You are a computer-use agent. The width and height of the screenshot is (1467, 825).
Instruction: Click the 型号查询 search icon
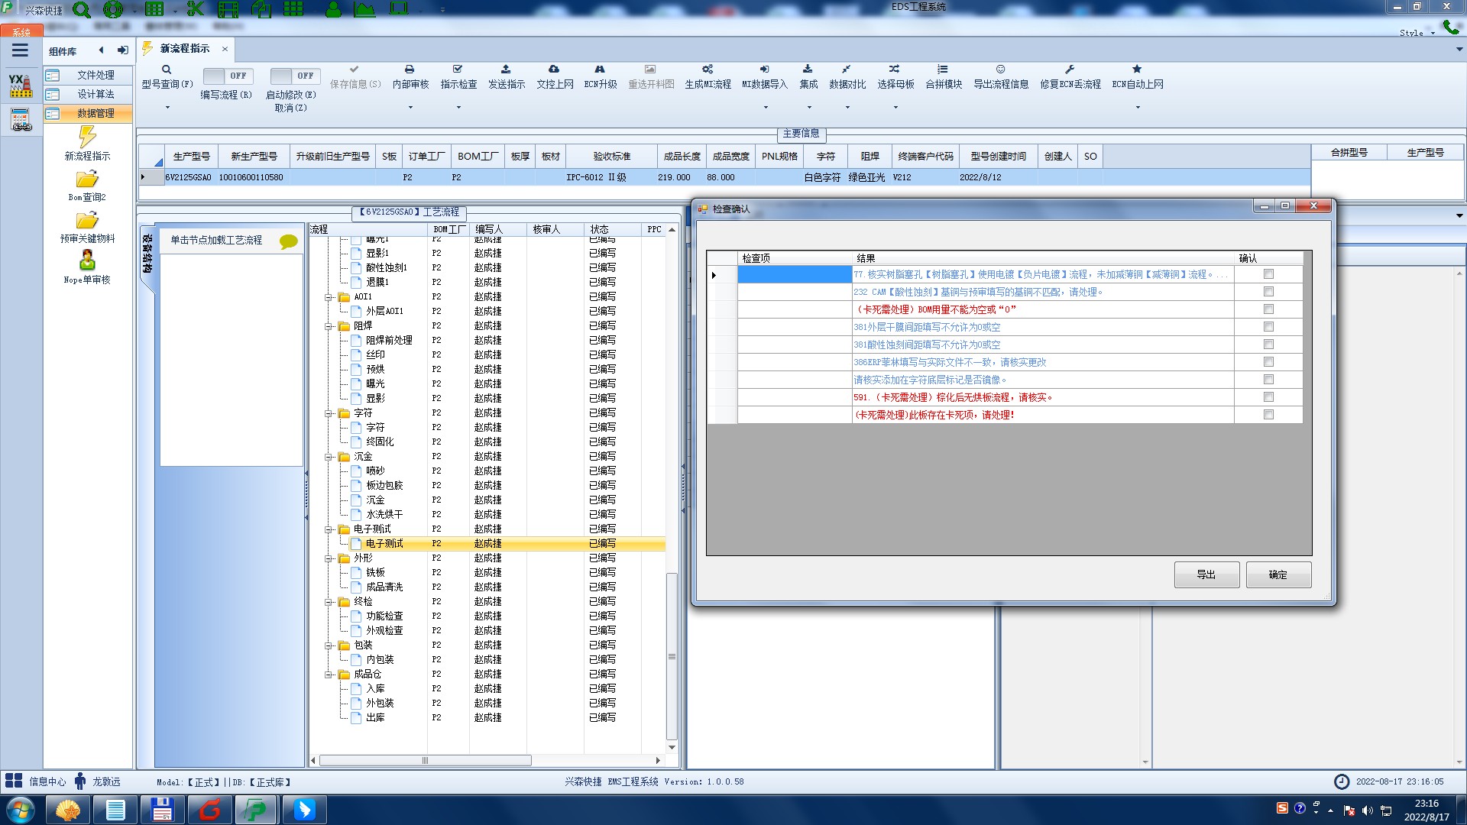click(167, 70)
